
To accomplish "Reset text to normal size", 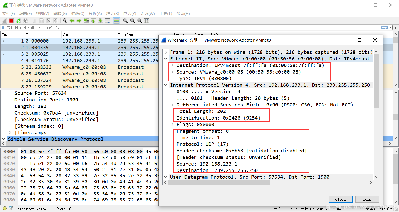I will tap(140, 21).
